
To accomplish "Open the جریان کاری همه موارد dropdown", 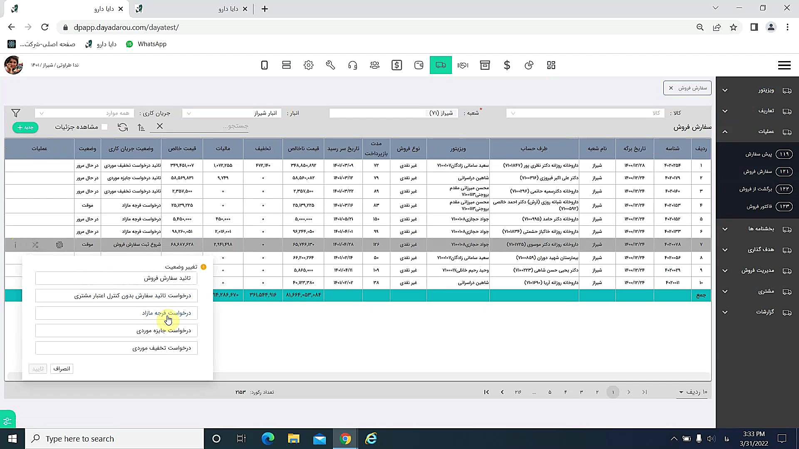I will click(x=84, y=113).
